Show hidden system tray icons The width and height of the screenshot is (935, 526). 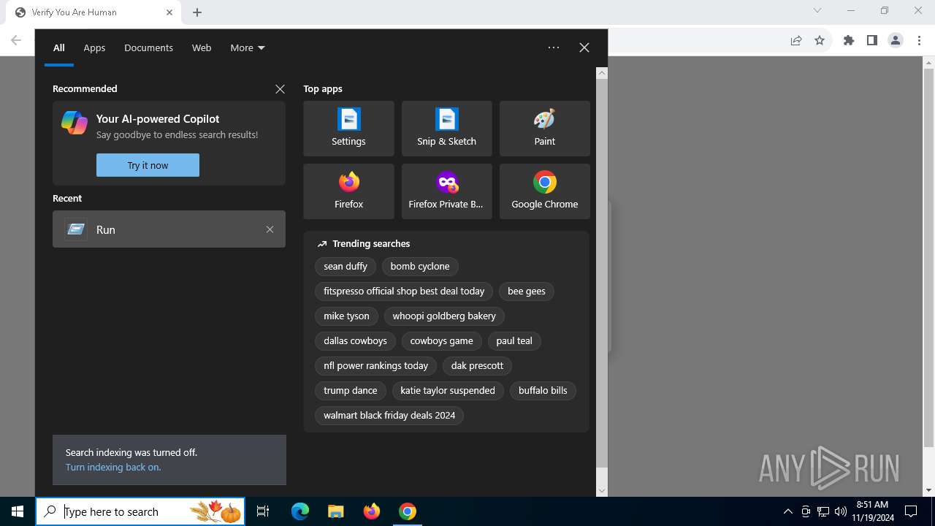[x=788, y=511]
